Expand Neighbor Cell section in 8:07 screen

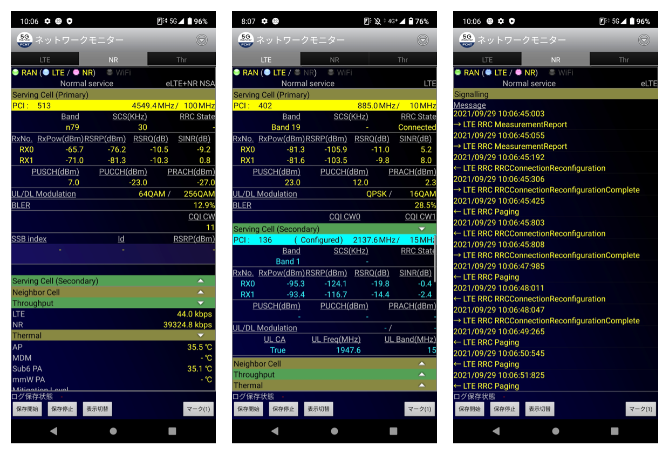(334, 364)
